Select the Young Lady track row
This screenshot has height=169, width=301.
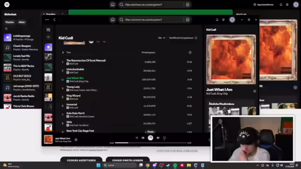[127, 88]
